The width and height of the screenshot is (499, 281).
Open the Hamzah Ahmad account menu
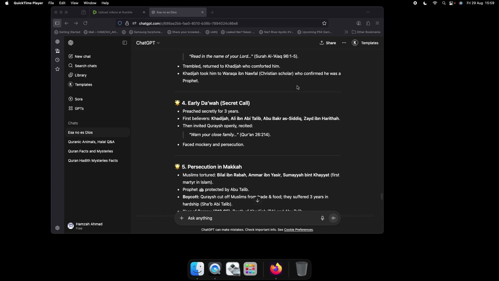97,226
